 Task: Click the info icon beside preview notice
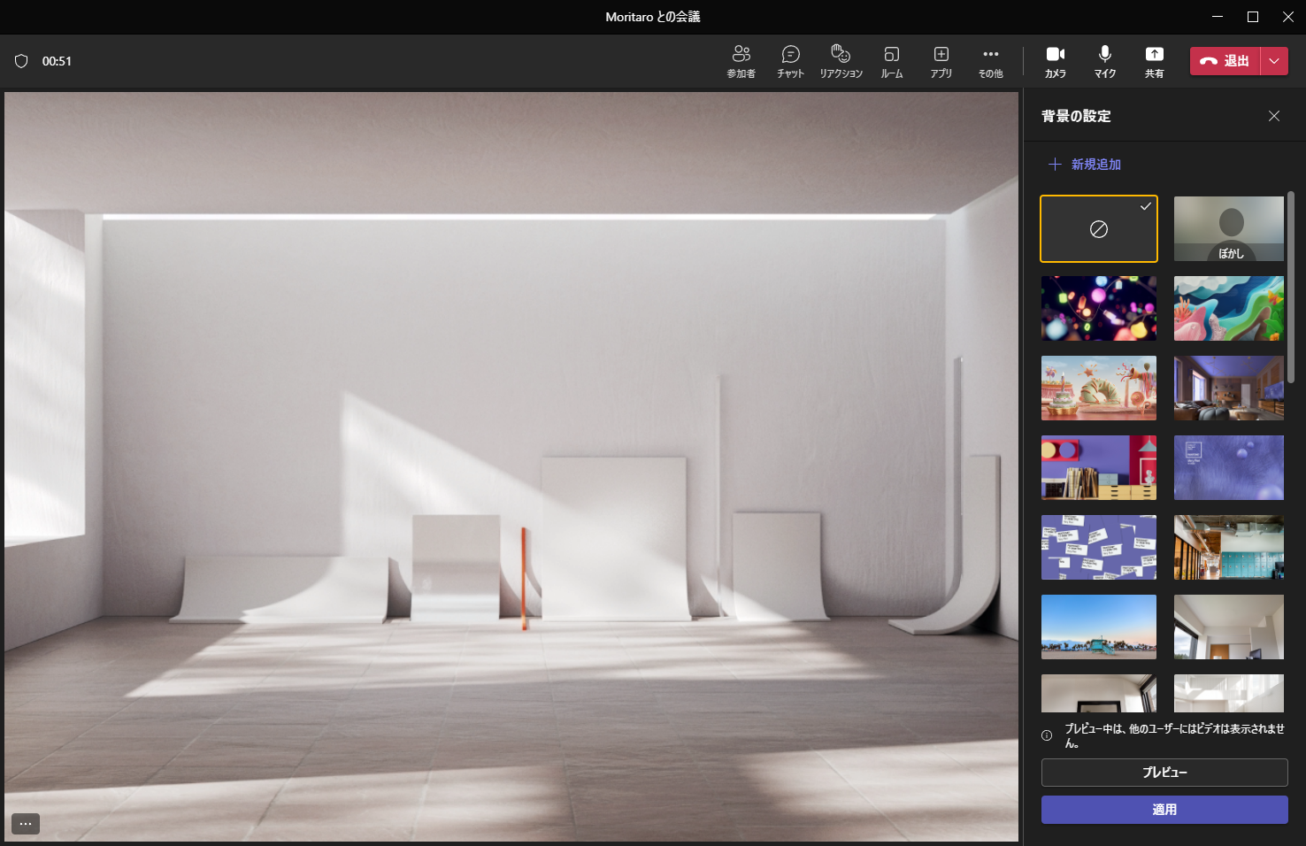[1047, 735]
